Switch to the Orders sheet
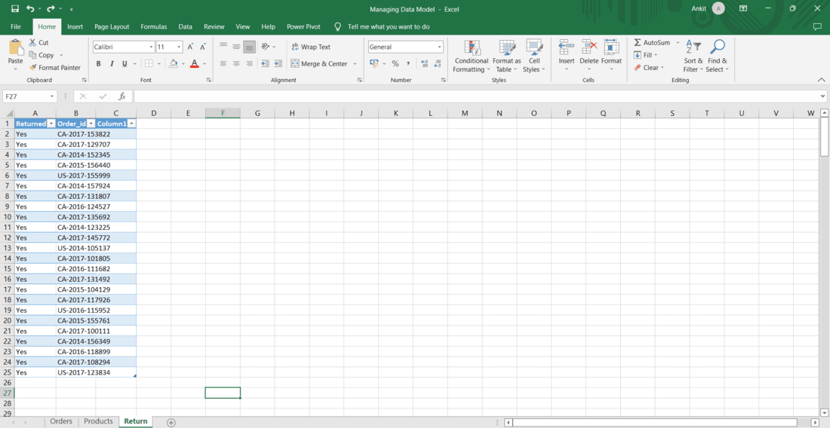Screen dimensions: 830x428 (61, 421)
